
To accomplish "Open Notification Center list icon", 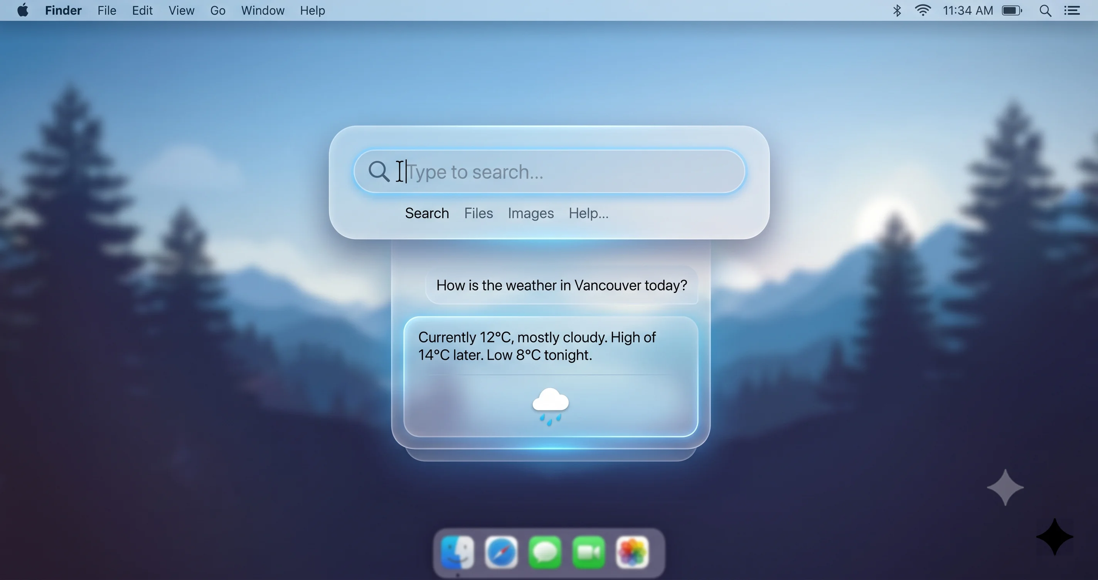I will [x=1072, y=10].
